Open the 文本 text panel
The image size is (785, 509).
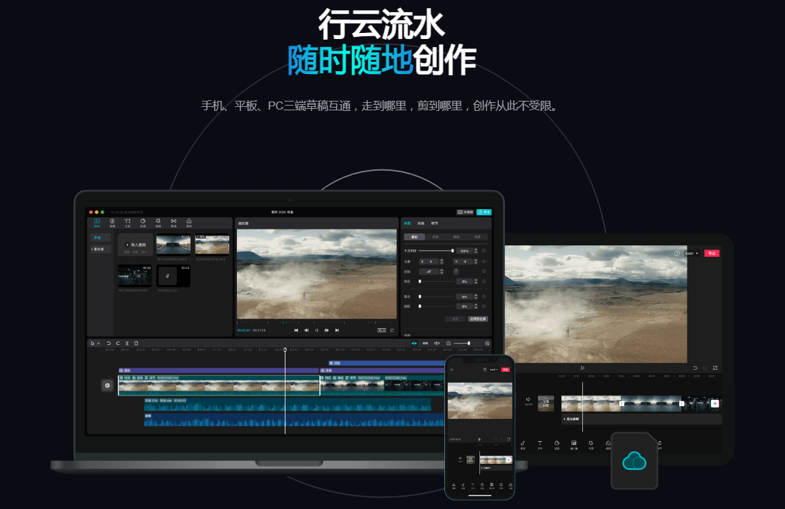tap(127, 223)
